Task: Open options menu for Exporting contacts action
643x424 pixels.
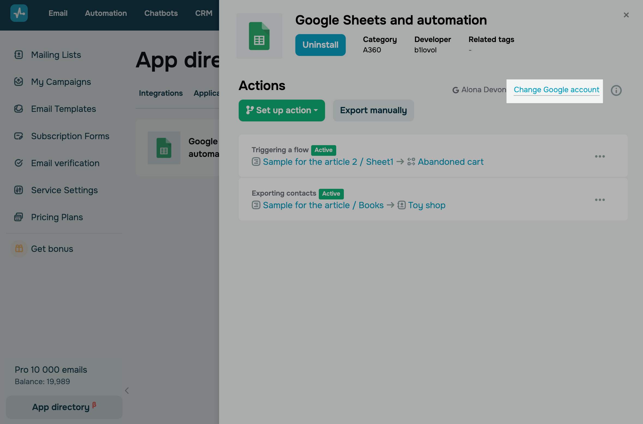Action: [x=600, y=200]
